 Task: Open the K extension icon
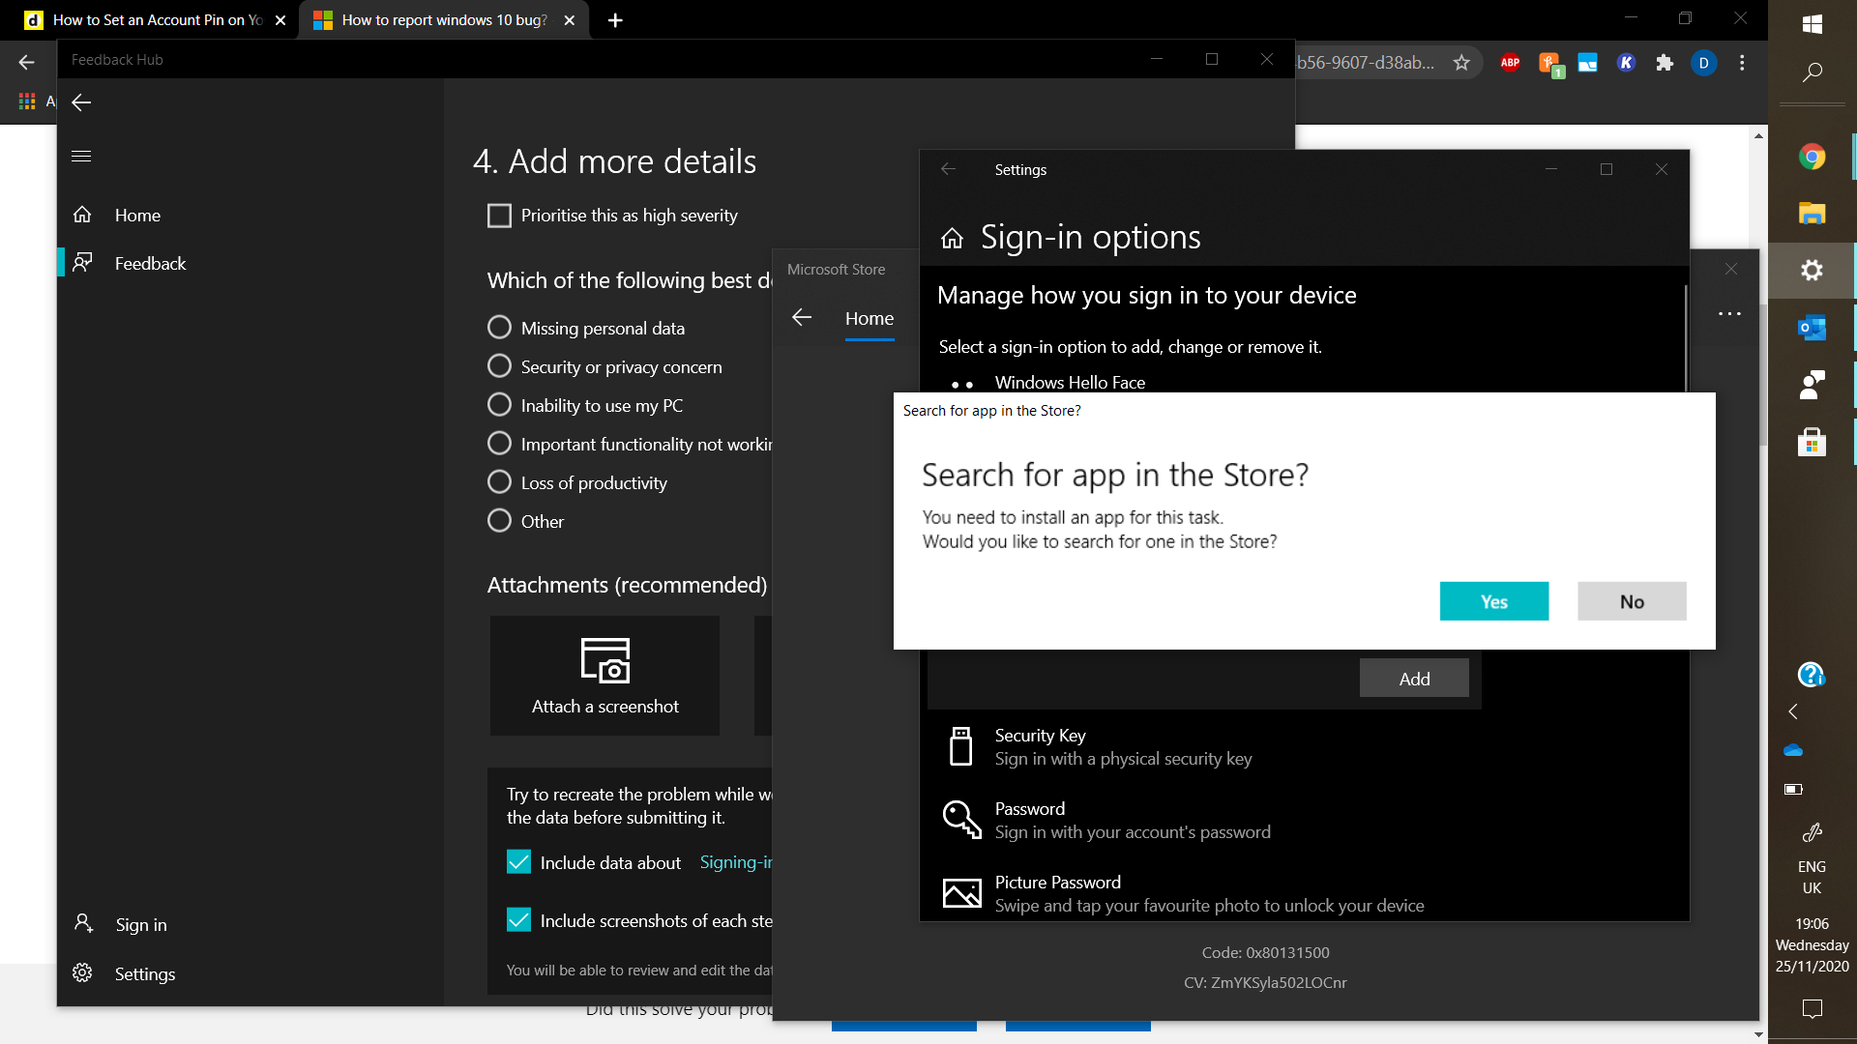pos(1626,63)
